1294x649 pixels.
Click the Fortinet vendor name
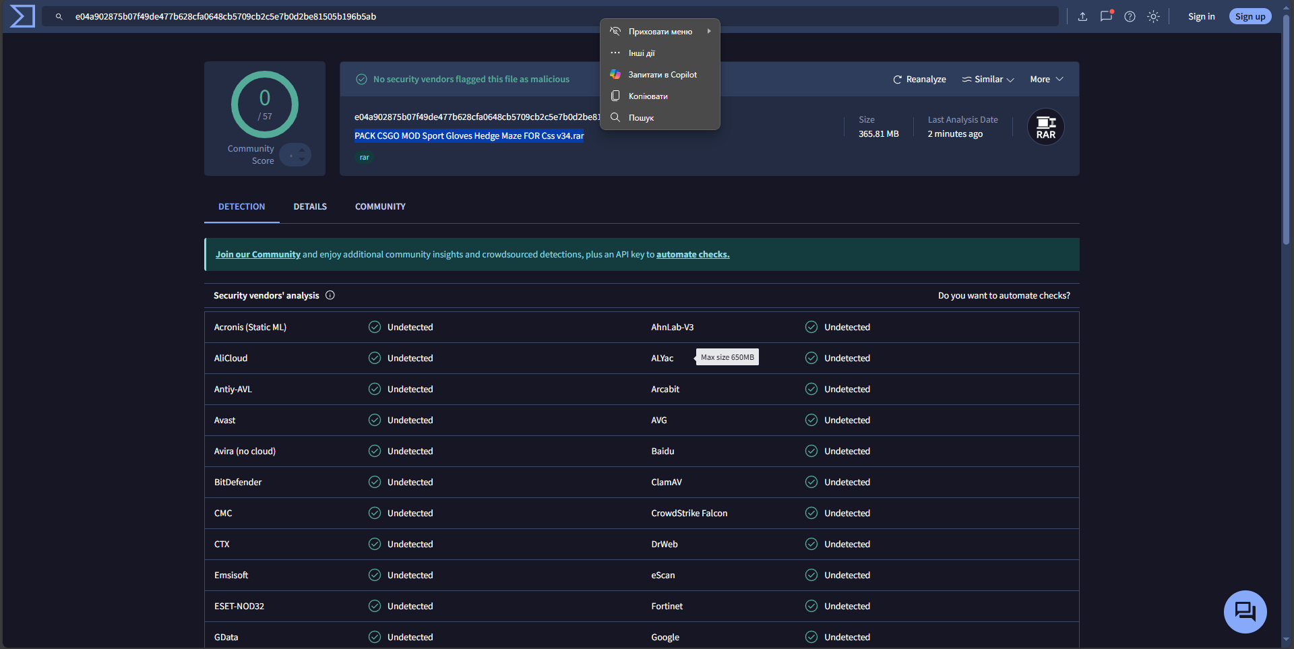(667, 606)
